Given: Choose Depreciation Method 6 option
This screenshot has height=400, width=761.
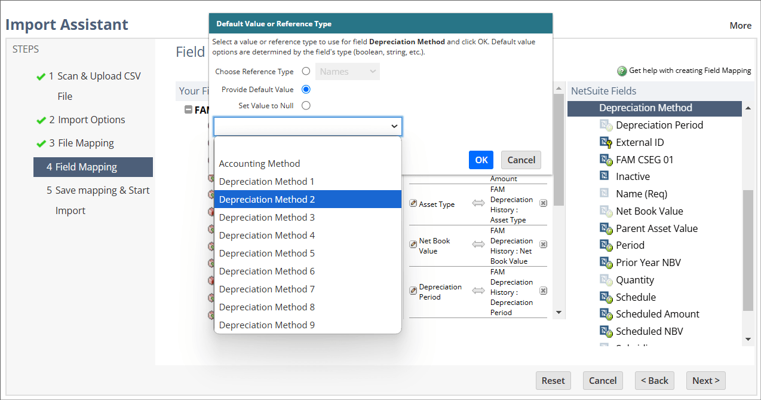Looking at the screenshot, I should pos(308,271).
